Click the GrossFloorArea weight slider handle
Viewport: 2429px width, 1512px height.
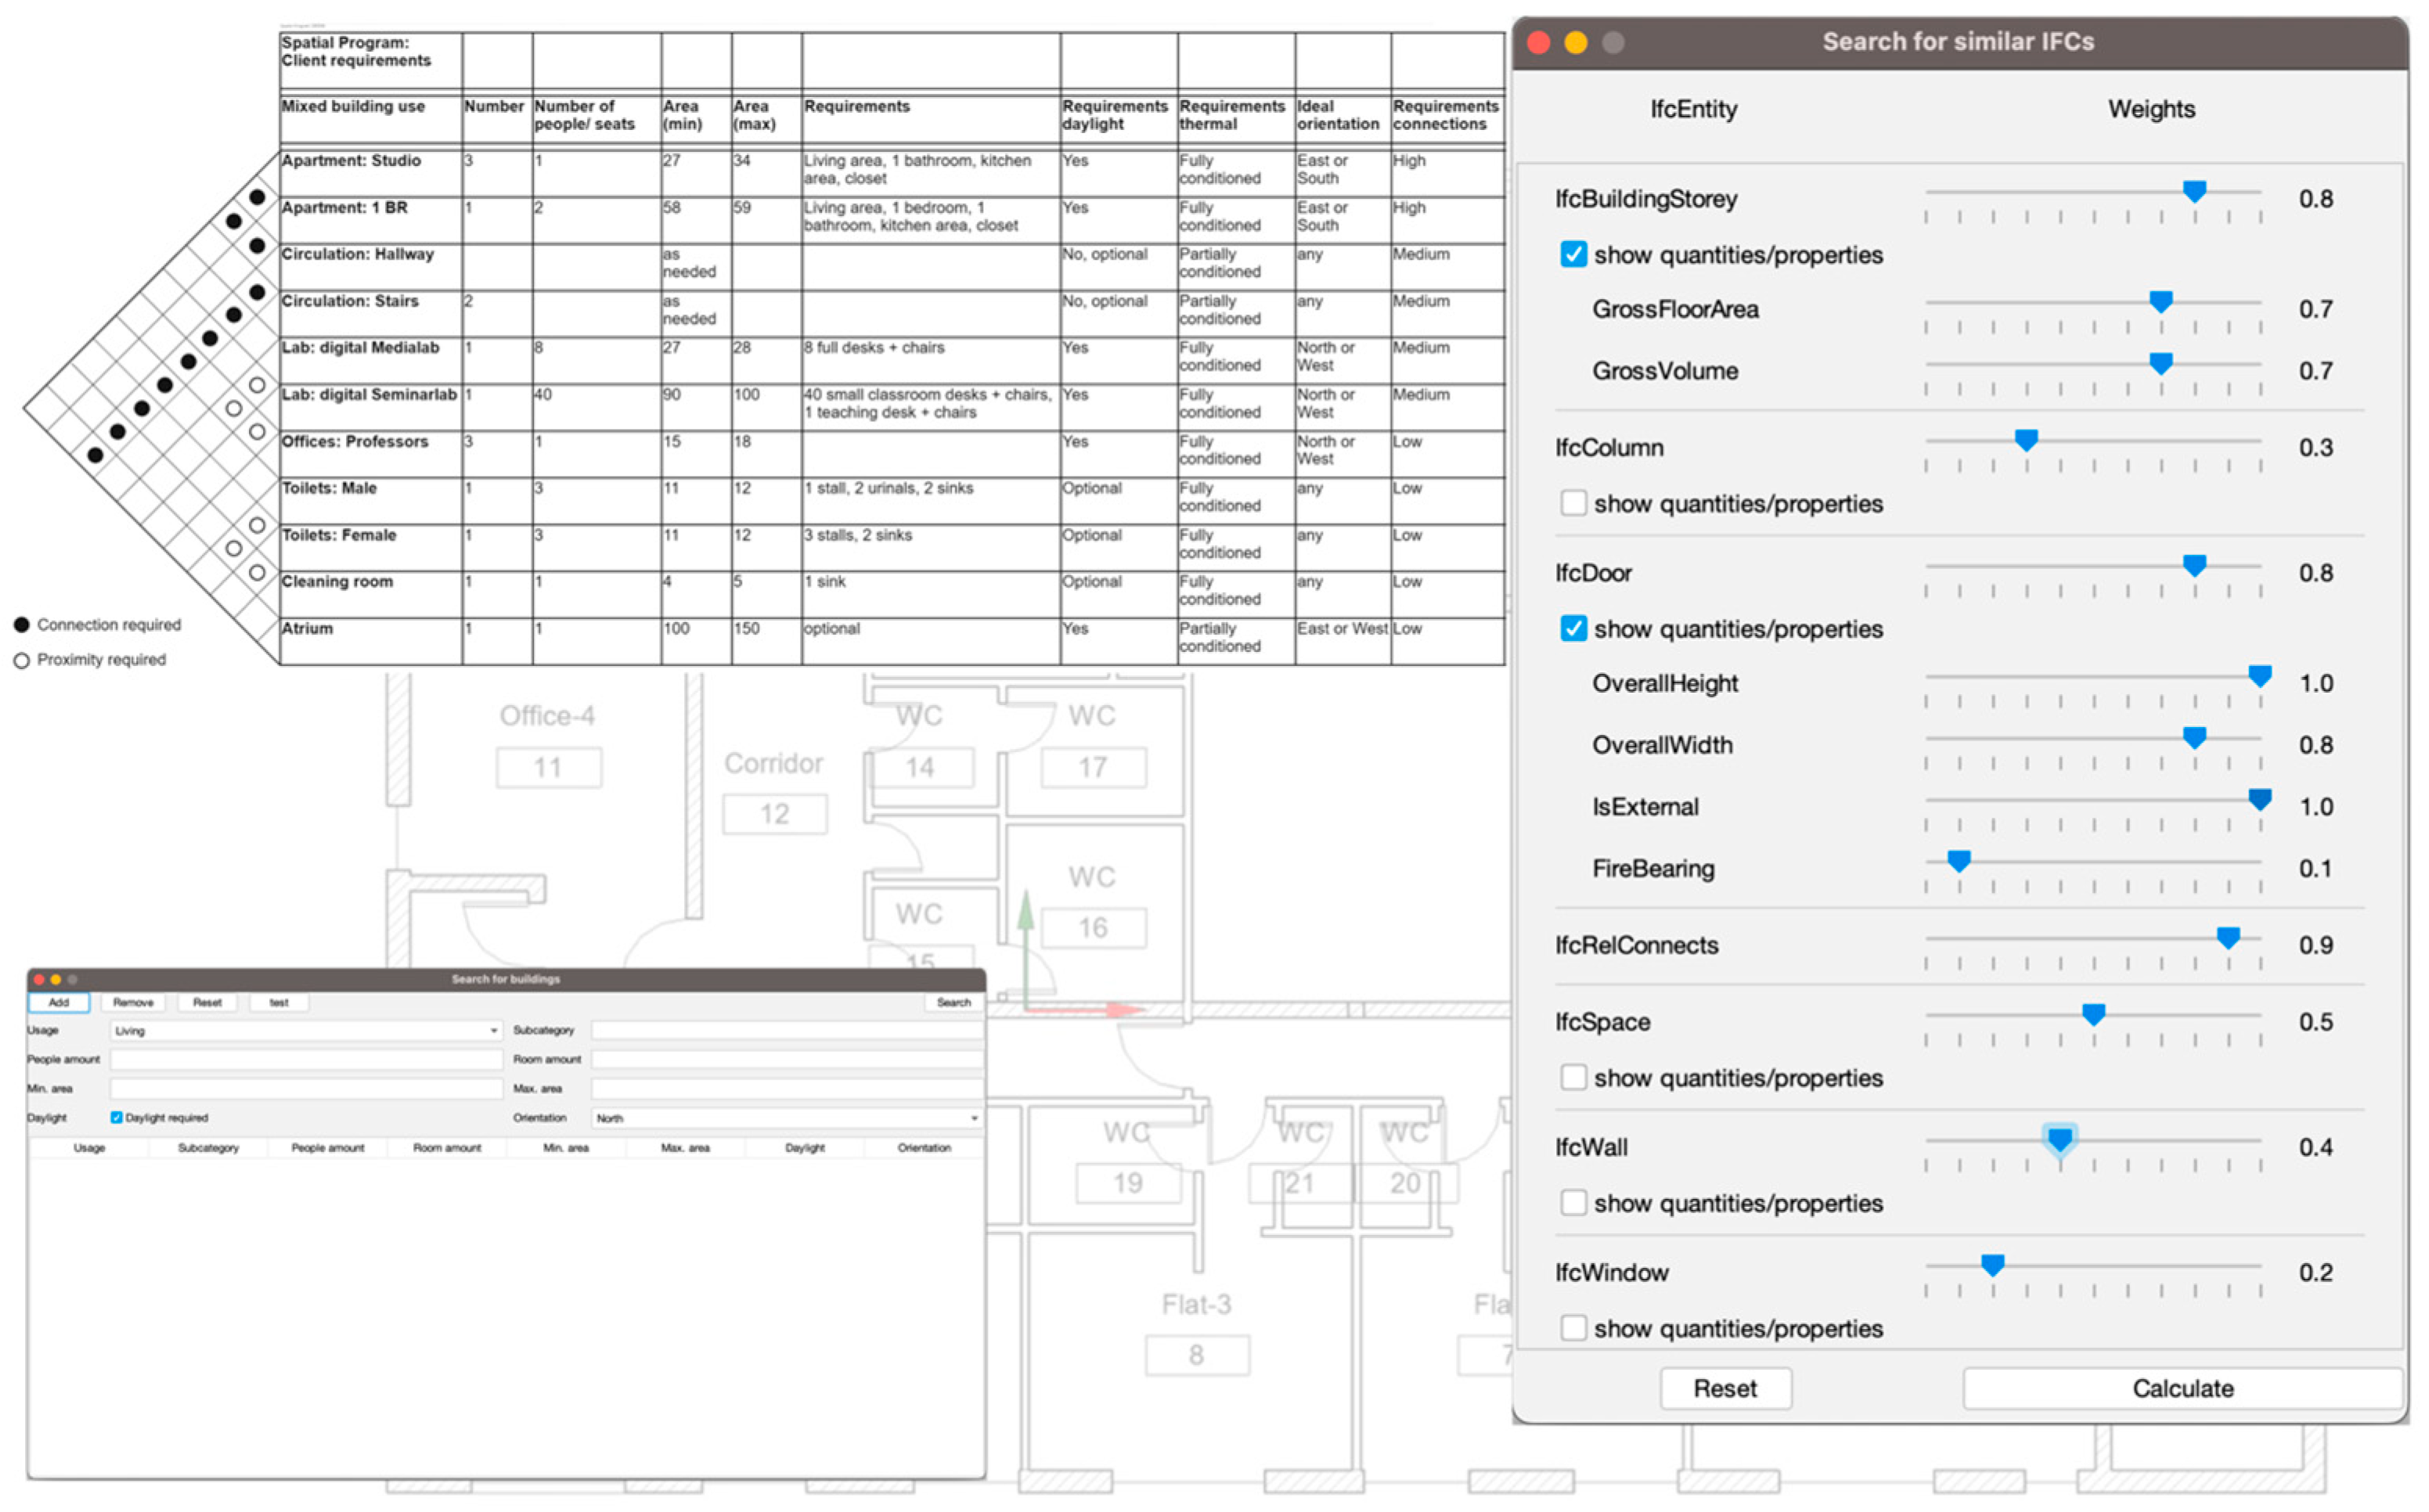(2161, 302)
